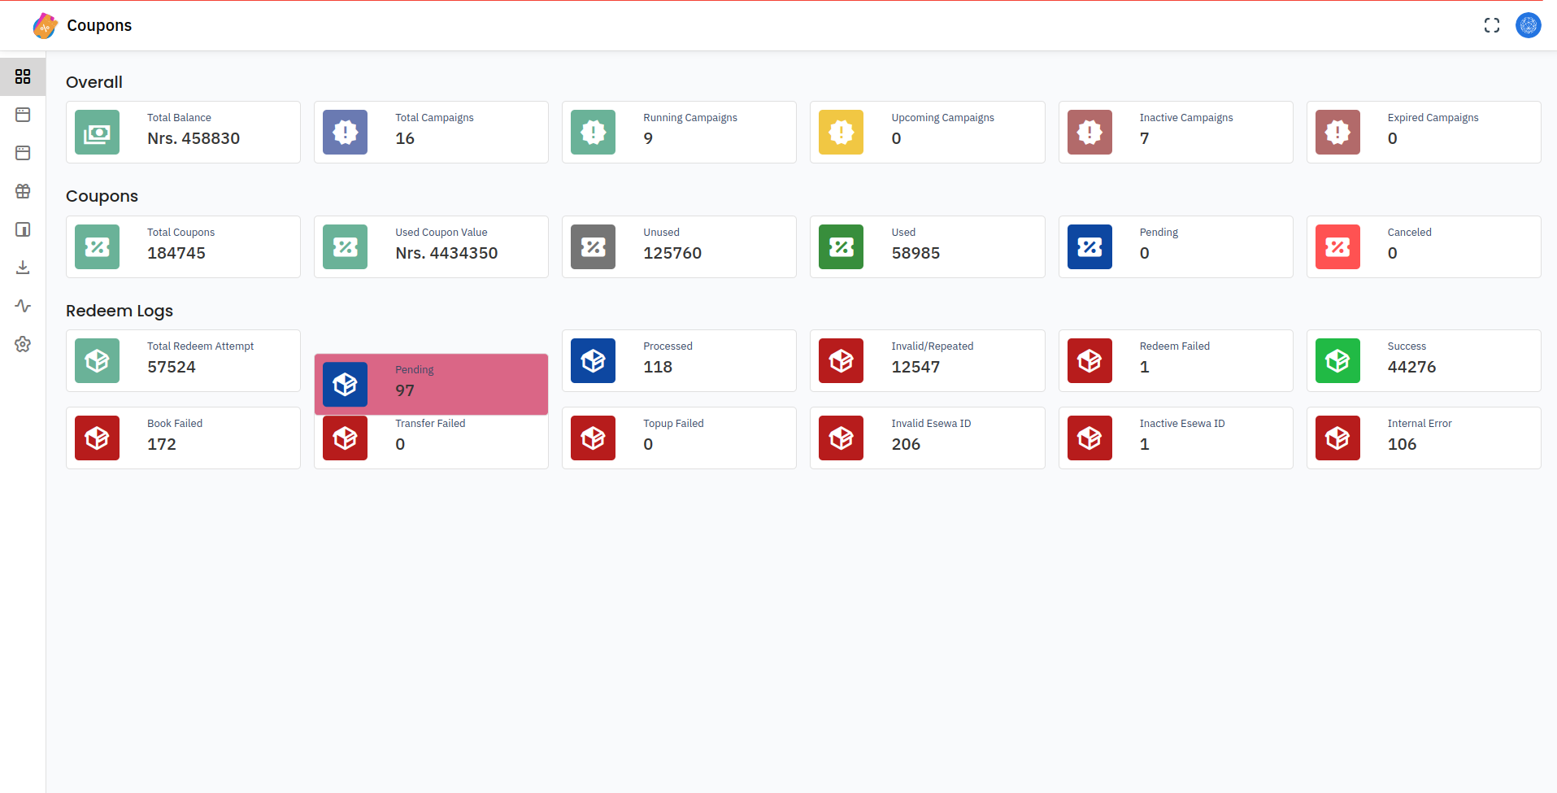Toggle fullscreen mode icon
This screenshot has width=1557, height=793.
(1491, 25)
